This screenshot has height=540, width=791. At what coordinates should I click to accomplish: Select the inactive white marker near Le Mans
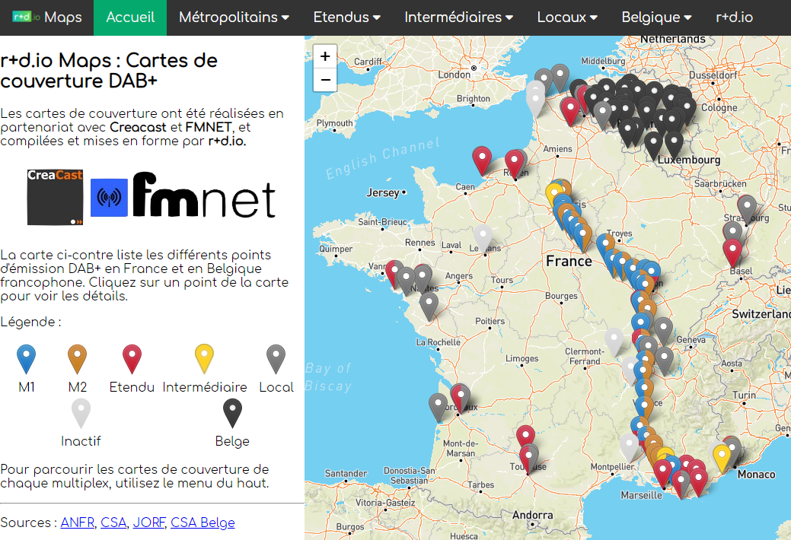point(483,239)
